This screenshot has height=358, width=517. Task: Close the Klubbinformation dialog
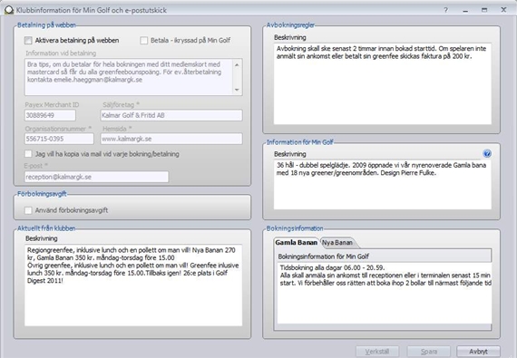coord(503,10)
